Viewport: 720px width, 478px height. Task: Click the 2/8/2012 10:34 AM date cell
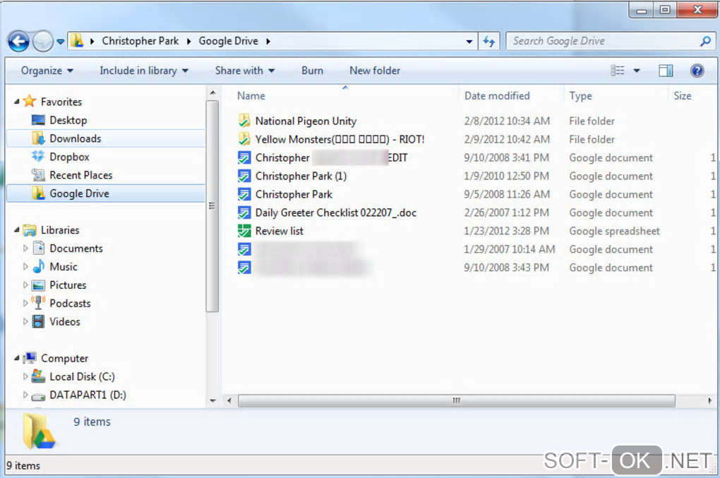(507, 121)
